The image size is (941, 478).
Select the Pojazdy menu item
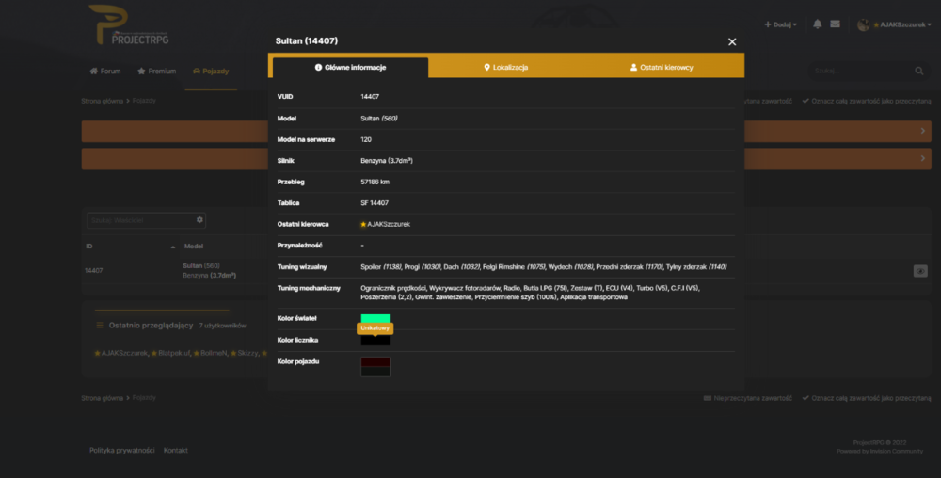211,71
